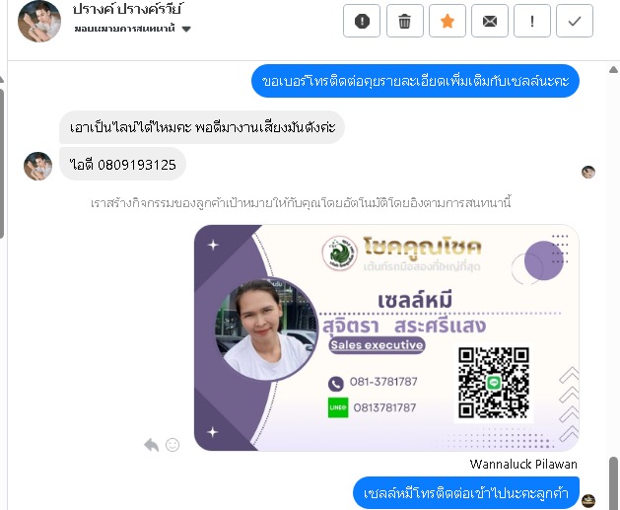Click the page avatar beside last message

click(588, 500)
